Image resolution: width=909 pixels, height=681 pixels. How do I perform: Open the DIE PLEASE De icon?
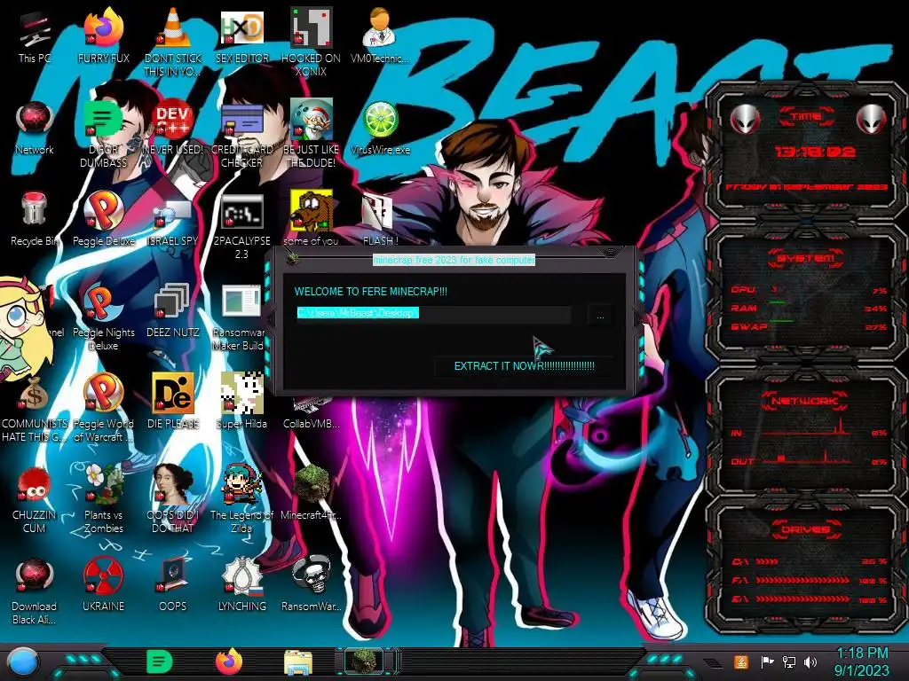[173, 401]
